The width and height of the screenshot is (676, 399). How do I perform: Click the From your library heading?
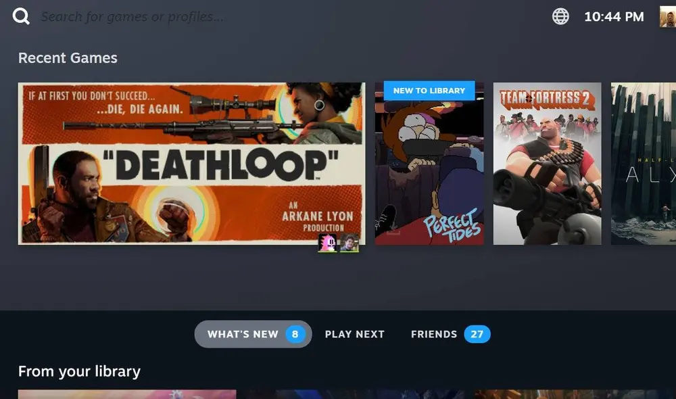tap(79, 371)
